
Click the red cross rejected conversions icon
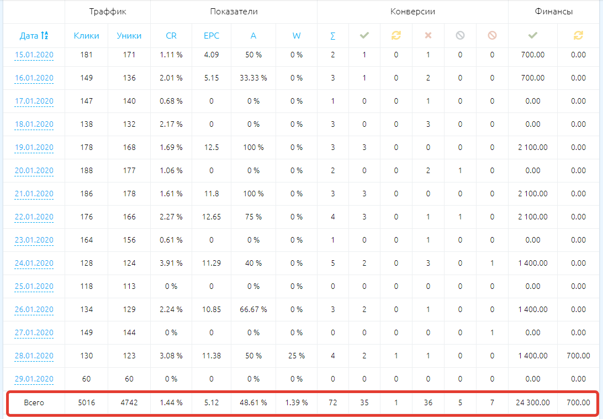coord(428,36)
